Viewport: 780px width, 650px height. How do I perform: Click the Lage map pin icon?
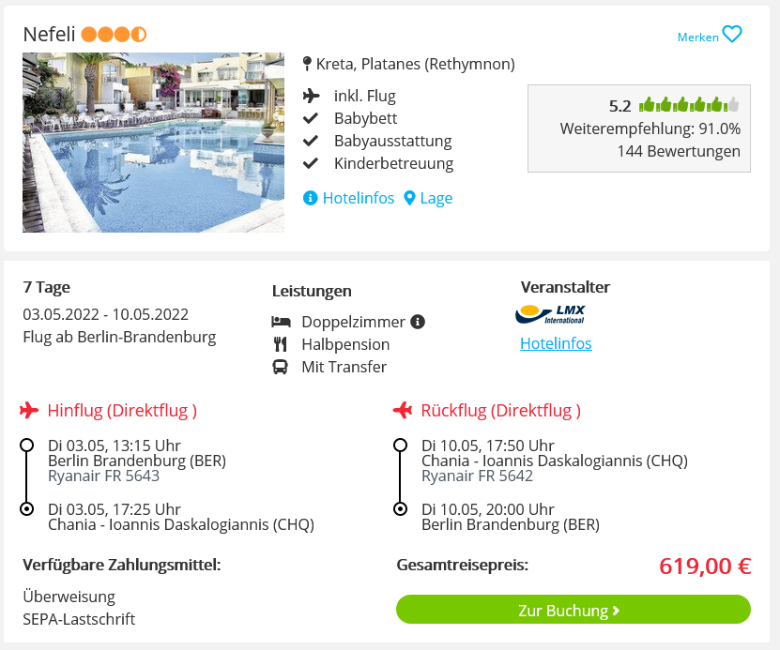point(409,198)
